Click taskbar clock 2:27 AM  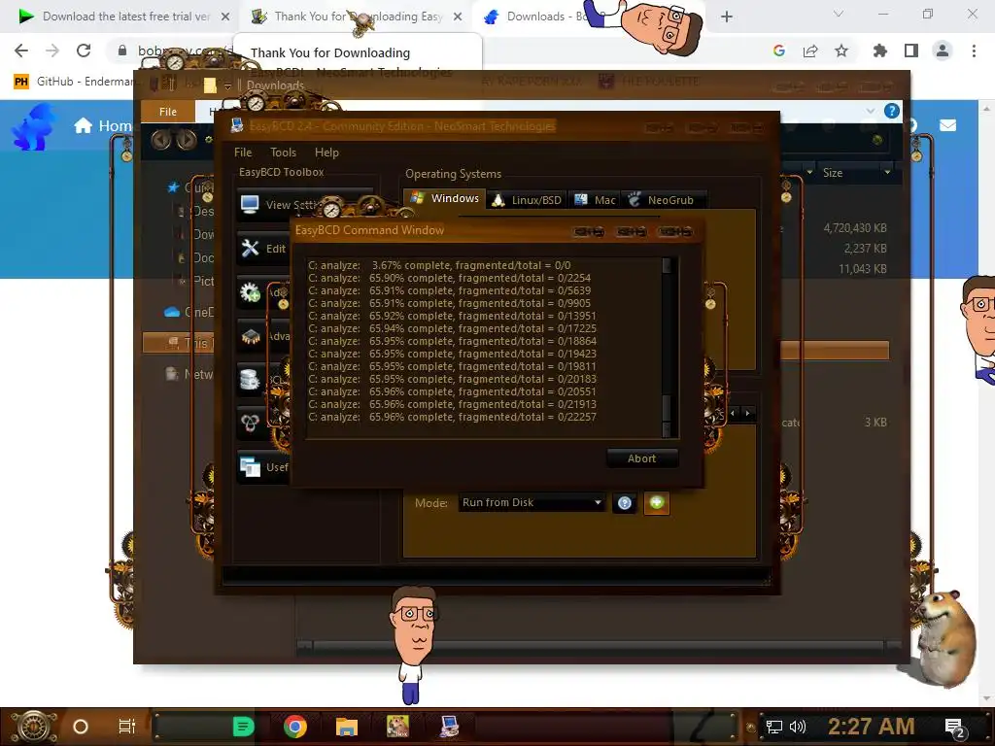[871, 727]
